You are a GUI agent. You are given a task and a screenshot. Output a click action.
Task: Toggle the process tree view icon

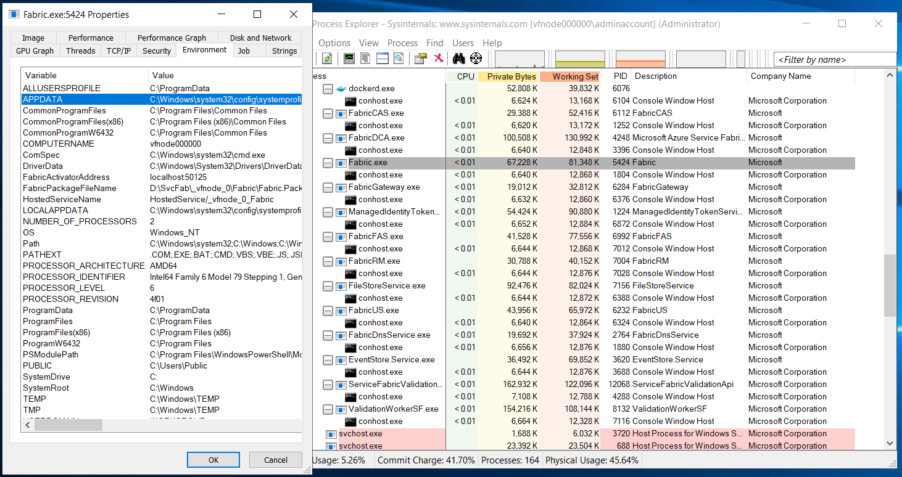[365, 59]
